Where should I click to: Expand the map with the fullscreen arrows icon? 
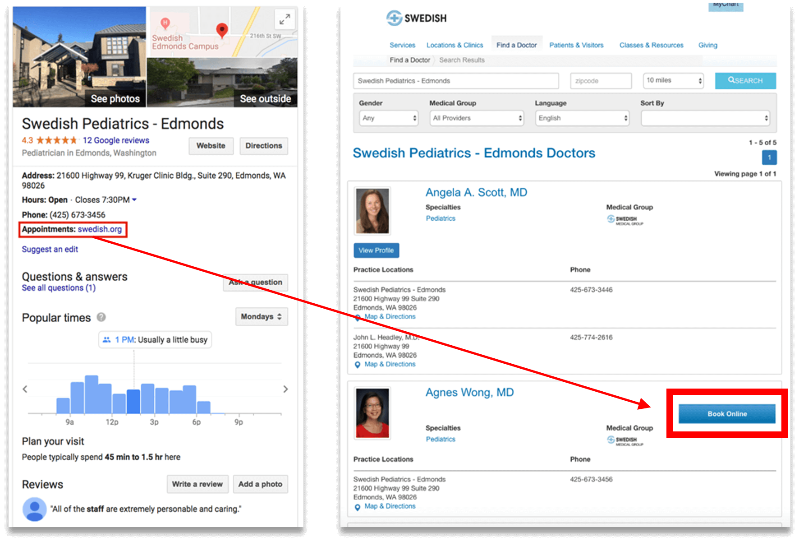pos(285,19)
